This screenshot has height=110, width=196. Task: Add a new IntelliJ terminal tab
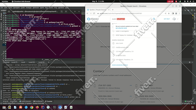49,62
